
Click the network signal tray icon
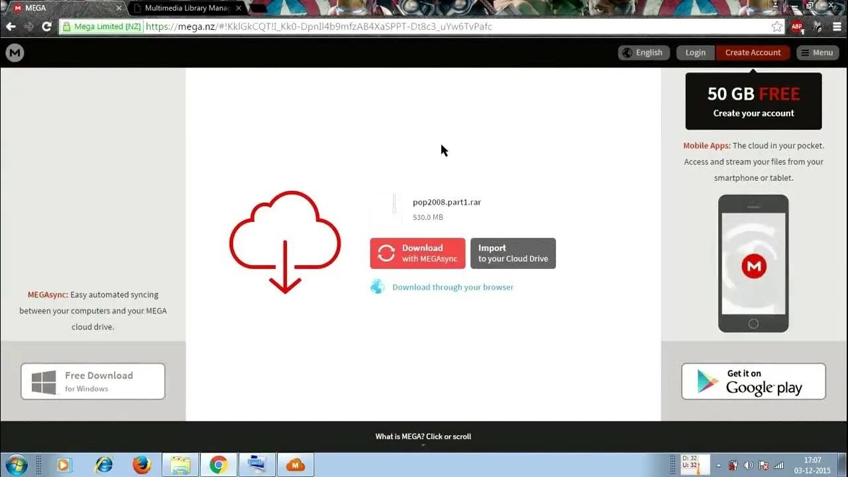(x=778, y=466)
